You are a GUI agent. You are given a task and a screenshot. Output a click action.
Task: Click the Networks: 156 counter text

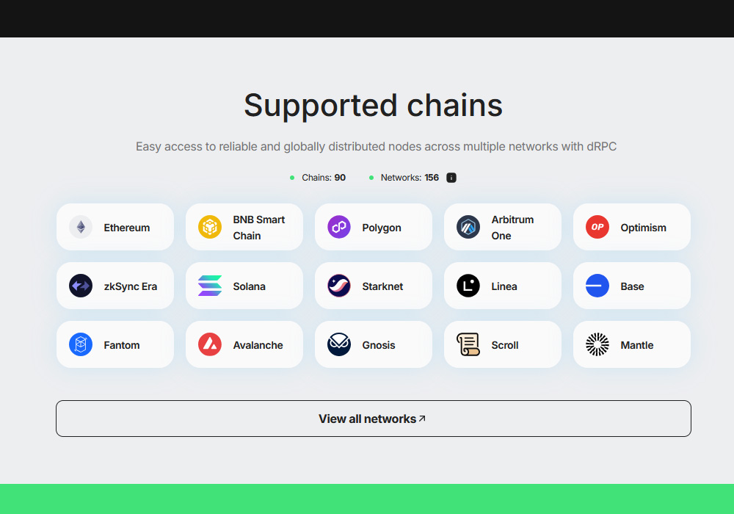pos(410,178)
